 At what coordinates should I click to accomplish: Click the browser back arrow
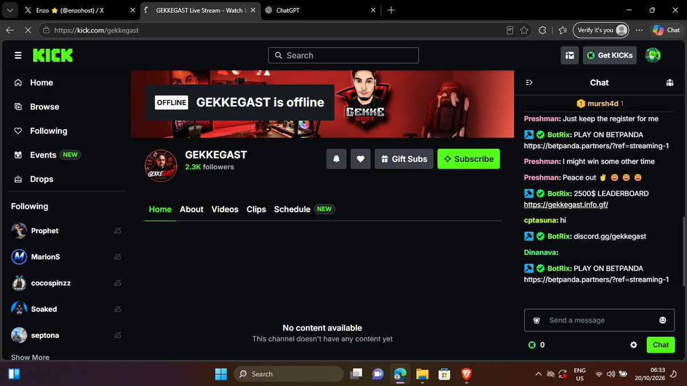[x=10, y=30]
